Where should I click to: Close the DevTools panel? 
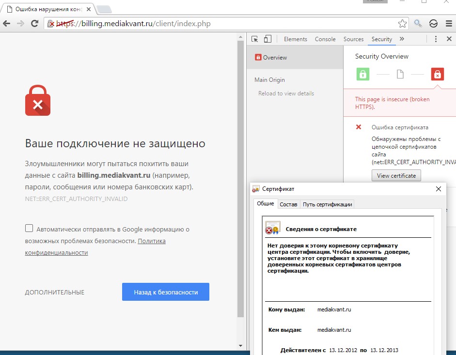point(449,39)
